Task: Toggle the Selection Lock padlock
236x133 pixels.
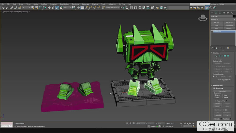Action: click(x=130, y=123)
